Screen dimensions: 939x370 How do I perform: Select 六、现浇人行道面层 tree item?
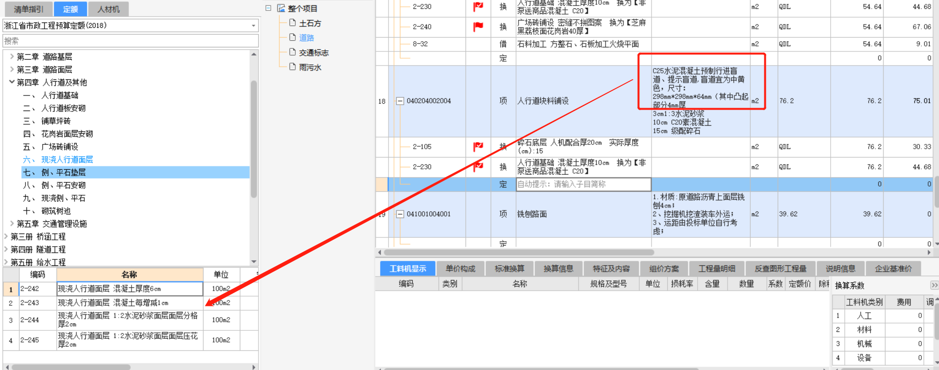(58, 159)
